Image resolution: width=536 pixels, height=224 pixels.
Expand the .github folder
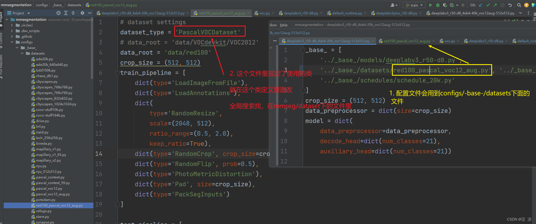pyautogui.click(x=12, y=36)
